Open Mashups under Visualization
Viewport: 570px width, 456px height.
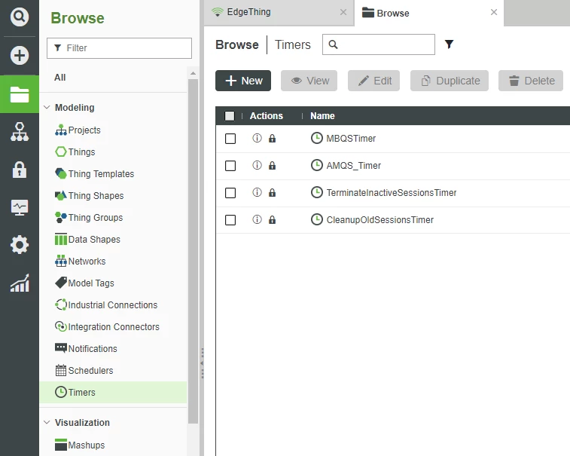80,445
